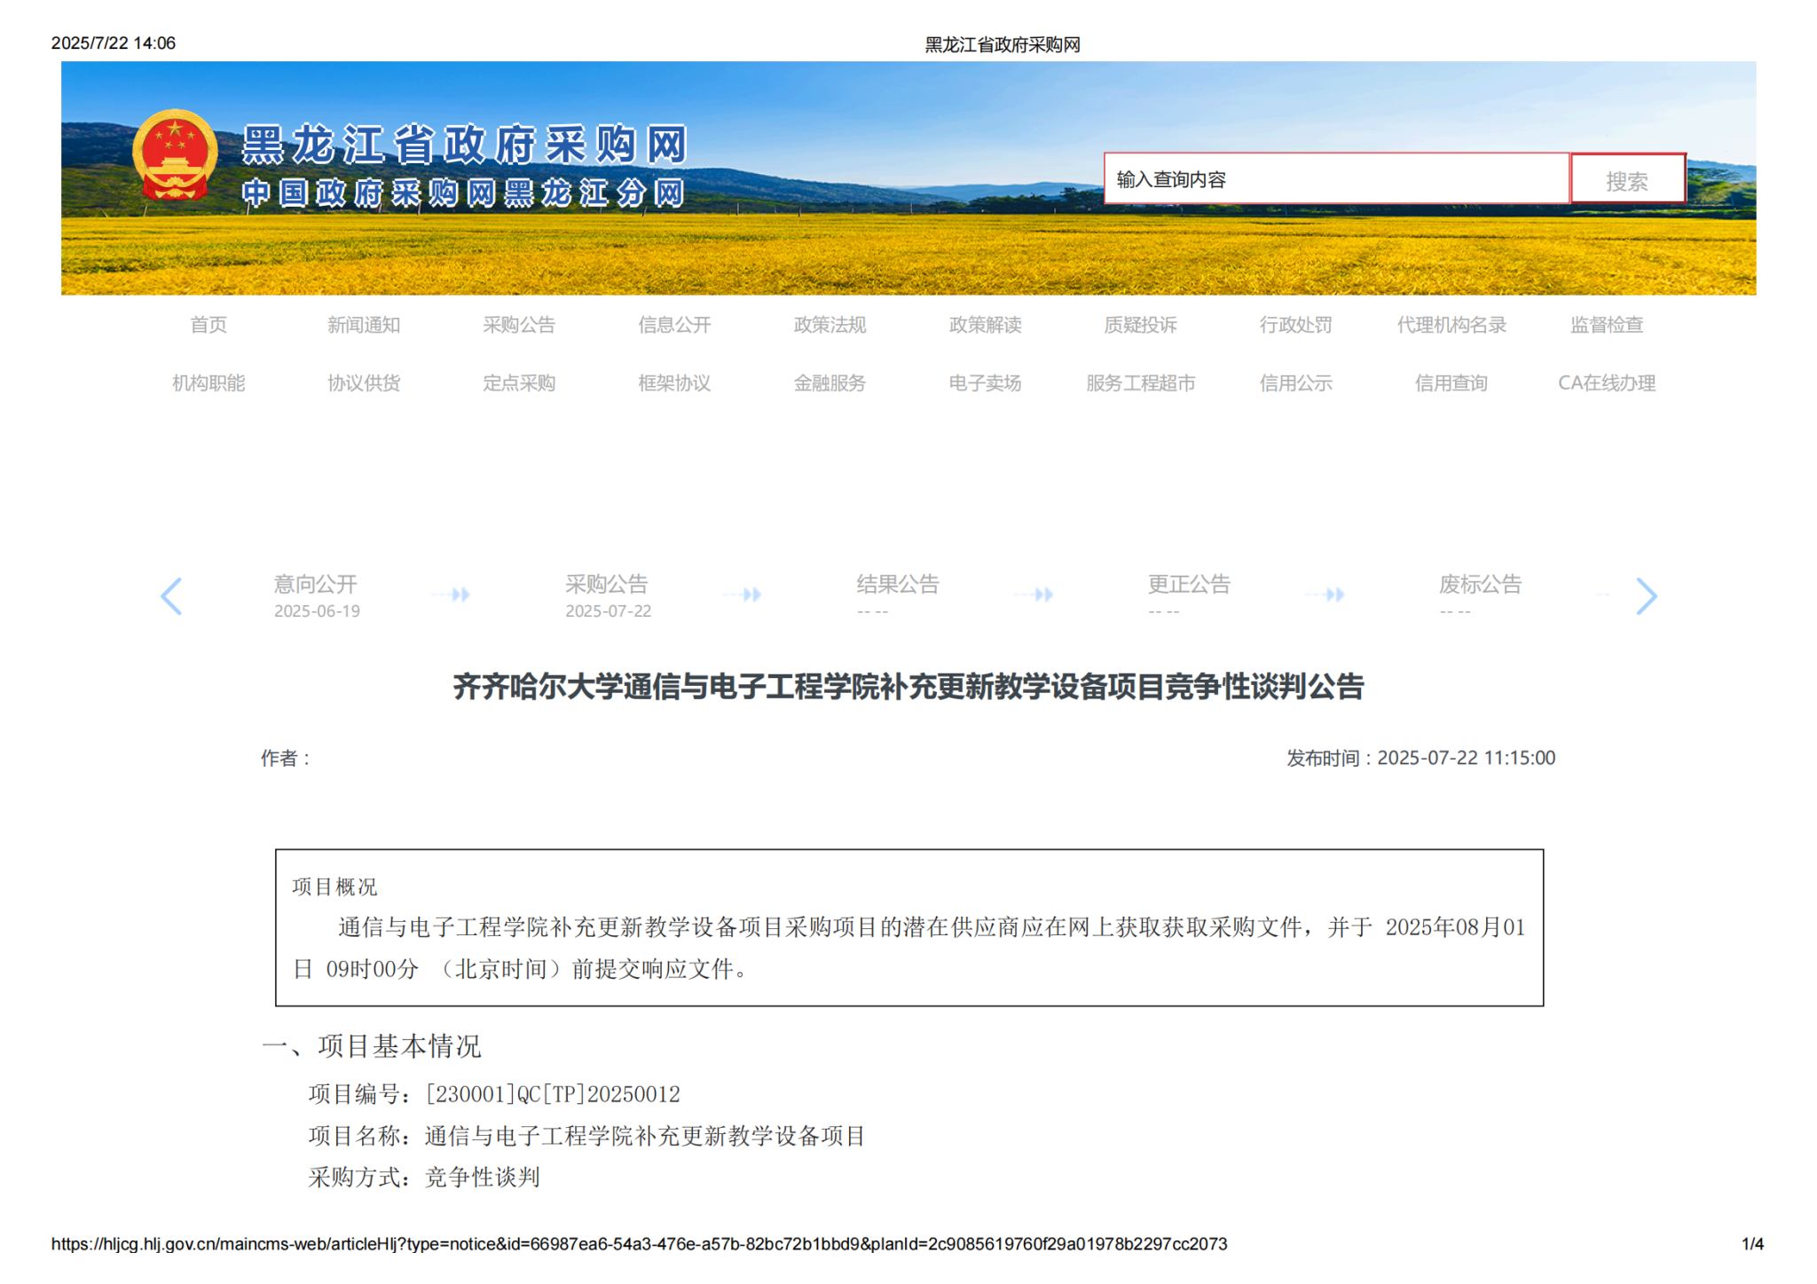Screen dimensions: 1817x1284
Task: Open 服务工程超市 navigation link
Action: (x=1140, y=383)
